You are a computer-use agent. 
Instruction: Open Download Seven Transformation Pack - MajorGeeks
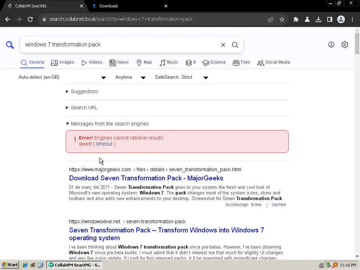point(146,178)
